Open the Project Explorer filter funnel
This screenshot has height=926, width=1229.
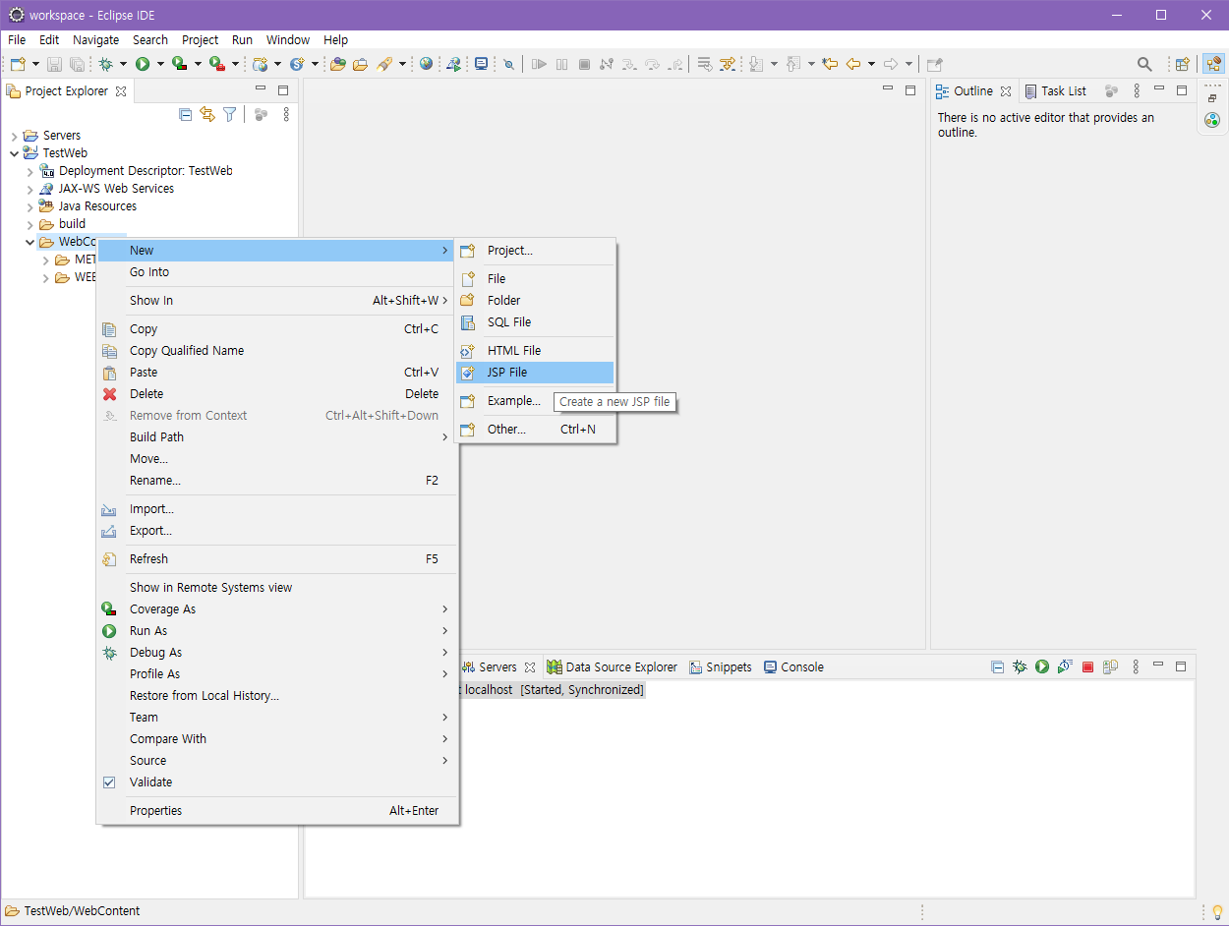coord(229,114)
